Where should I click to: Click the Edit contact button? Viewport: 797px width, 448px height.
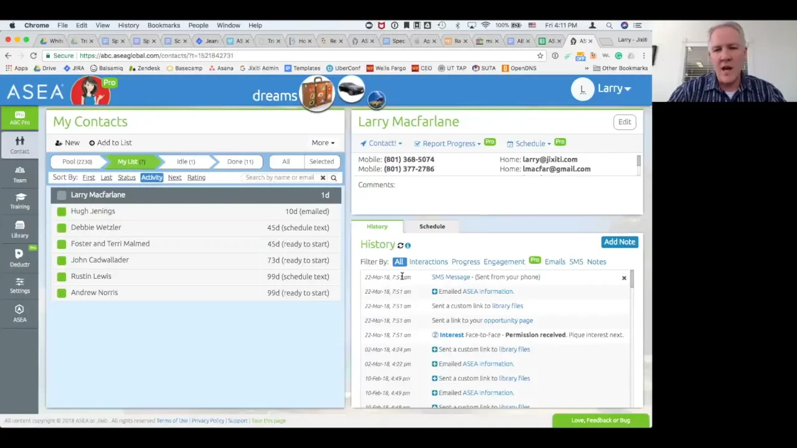pos(625,122)
